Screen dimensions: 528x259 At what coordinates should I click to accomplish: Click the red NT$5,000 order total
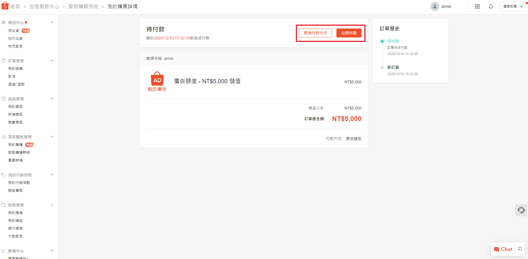347,119
